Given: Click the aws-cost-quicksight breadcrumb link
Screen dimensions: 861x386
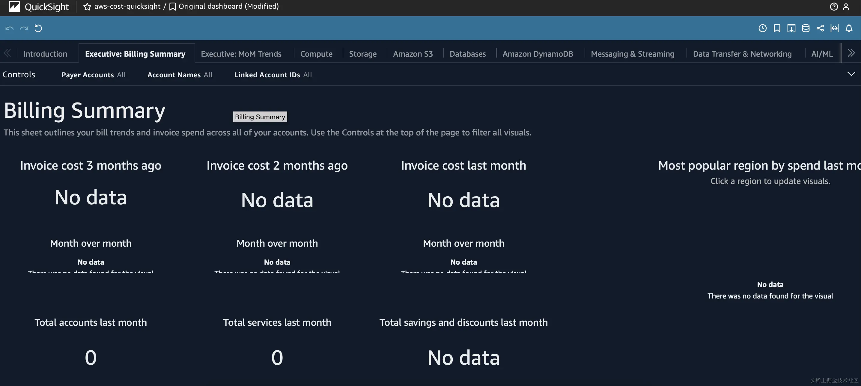Looking at the screenshot, I should tap(127, 6).
